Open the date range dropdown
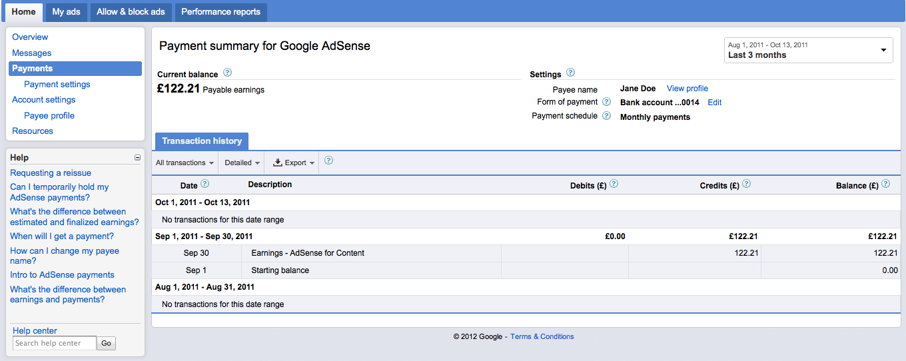The height and width of the screenshot is (361, 906). (808, 50)
